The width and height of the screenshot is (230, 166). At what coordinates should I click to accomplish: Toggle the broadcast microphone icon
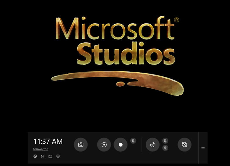pyautogui.click(x=165, y=141)
